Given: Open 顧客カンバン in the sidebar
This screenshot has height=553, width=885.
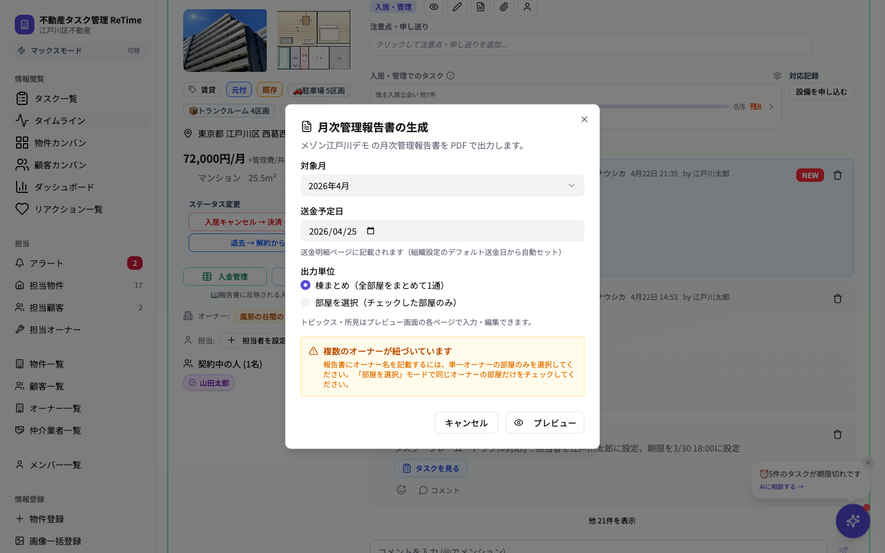Looking at the screenshot, I should 78,165.
